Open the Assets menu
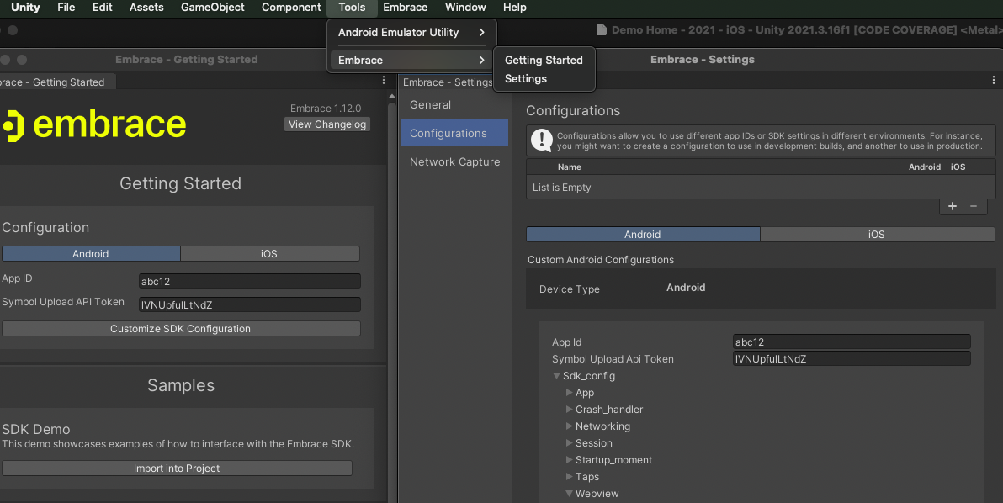 [146, 8]
